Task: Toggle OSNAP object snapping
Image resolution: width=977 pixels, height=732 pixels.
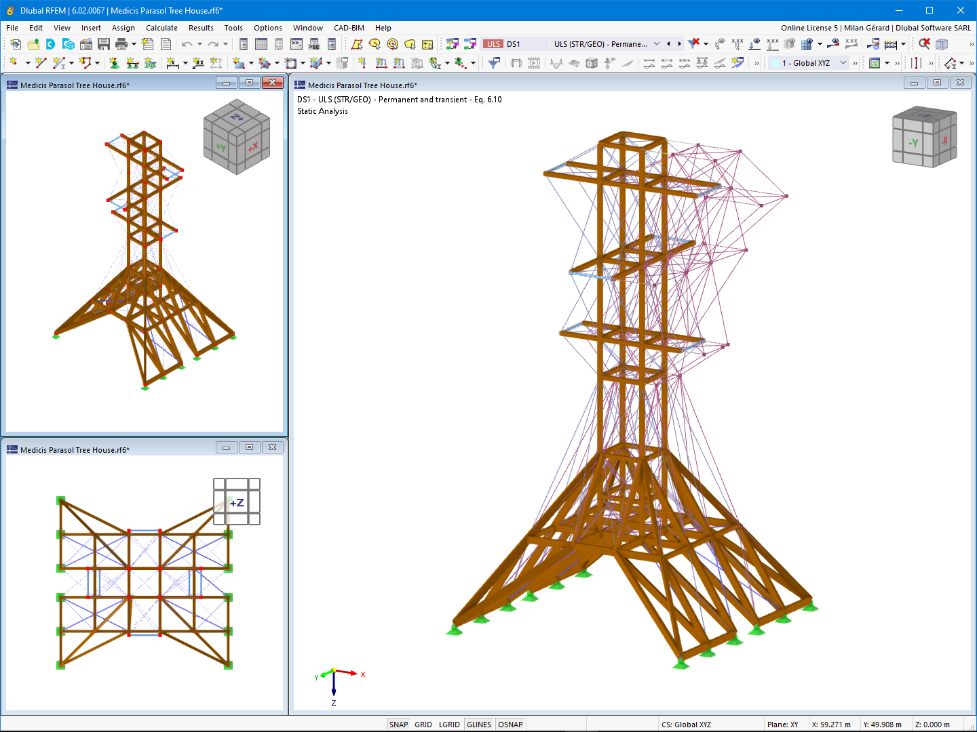Action: (510, 724)
